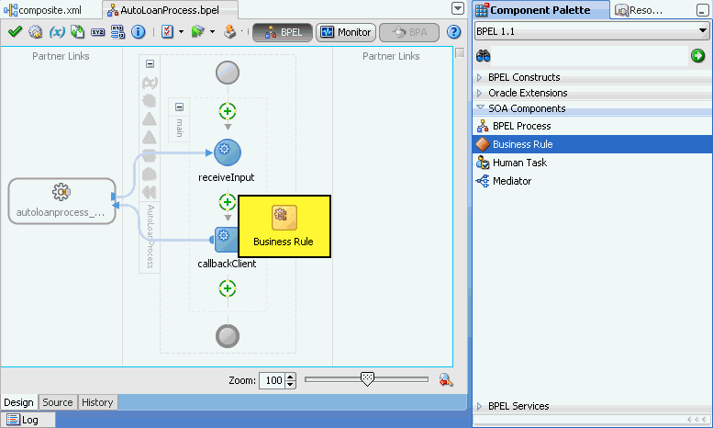Click the checklist icon in the toolbar
Image resolution: width=713 pixels, height=428 pixels.
(167, 32)
